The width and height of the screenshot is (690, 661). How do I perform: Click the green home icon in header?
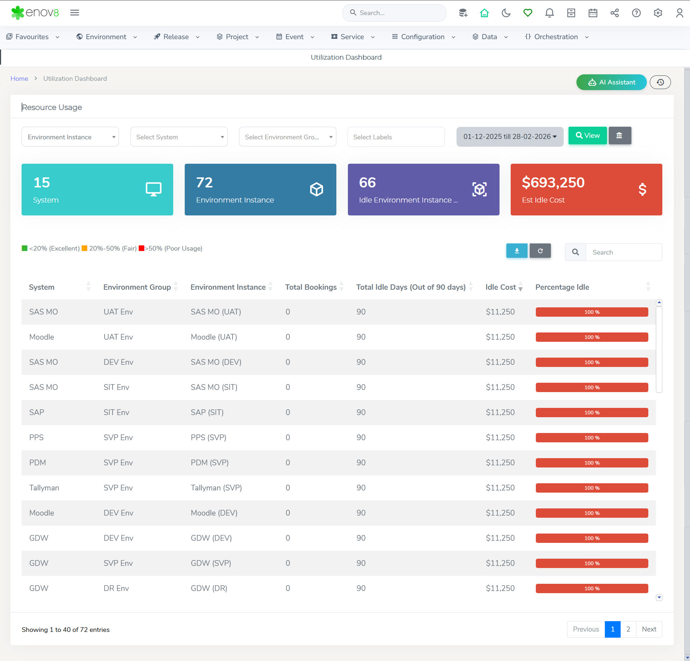pos(484,13)
